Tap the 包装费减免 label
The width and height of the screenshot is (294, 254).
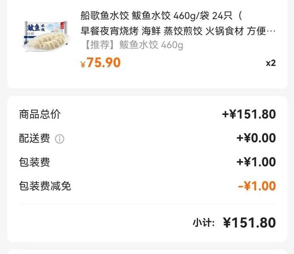click(45, 186)
